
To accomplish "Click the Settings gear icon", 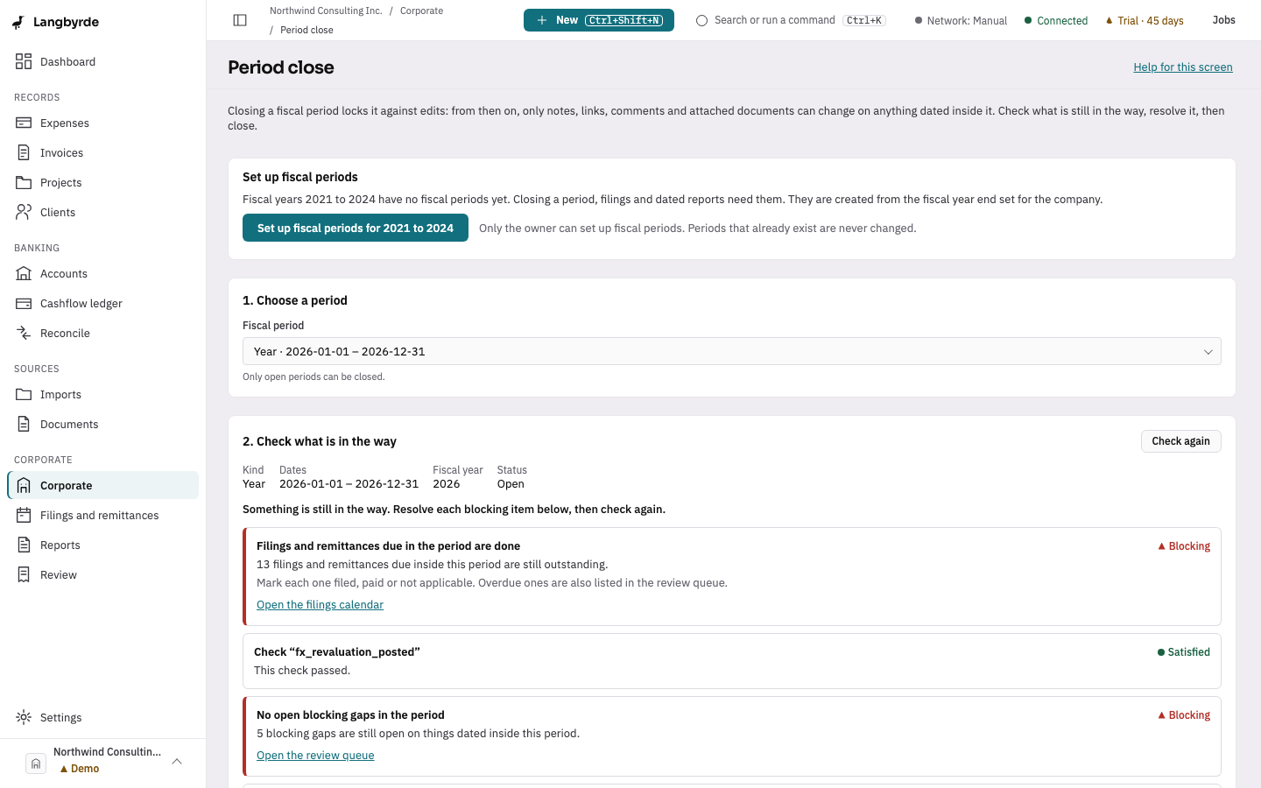I will pyautogui.click(x=24, y=717).
